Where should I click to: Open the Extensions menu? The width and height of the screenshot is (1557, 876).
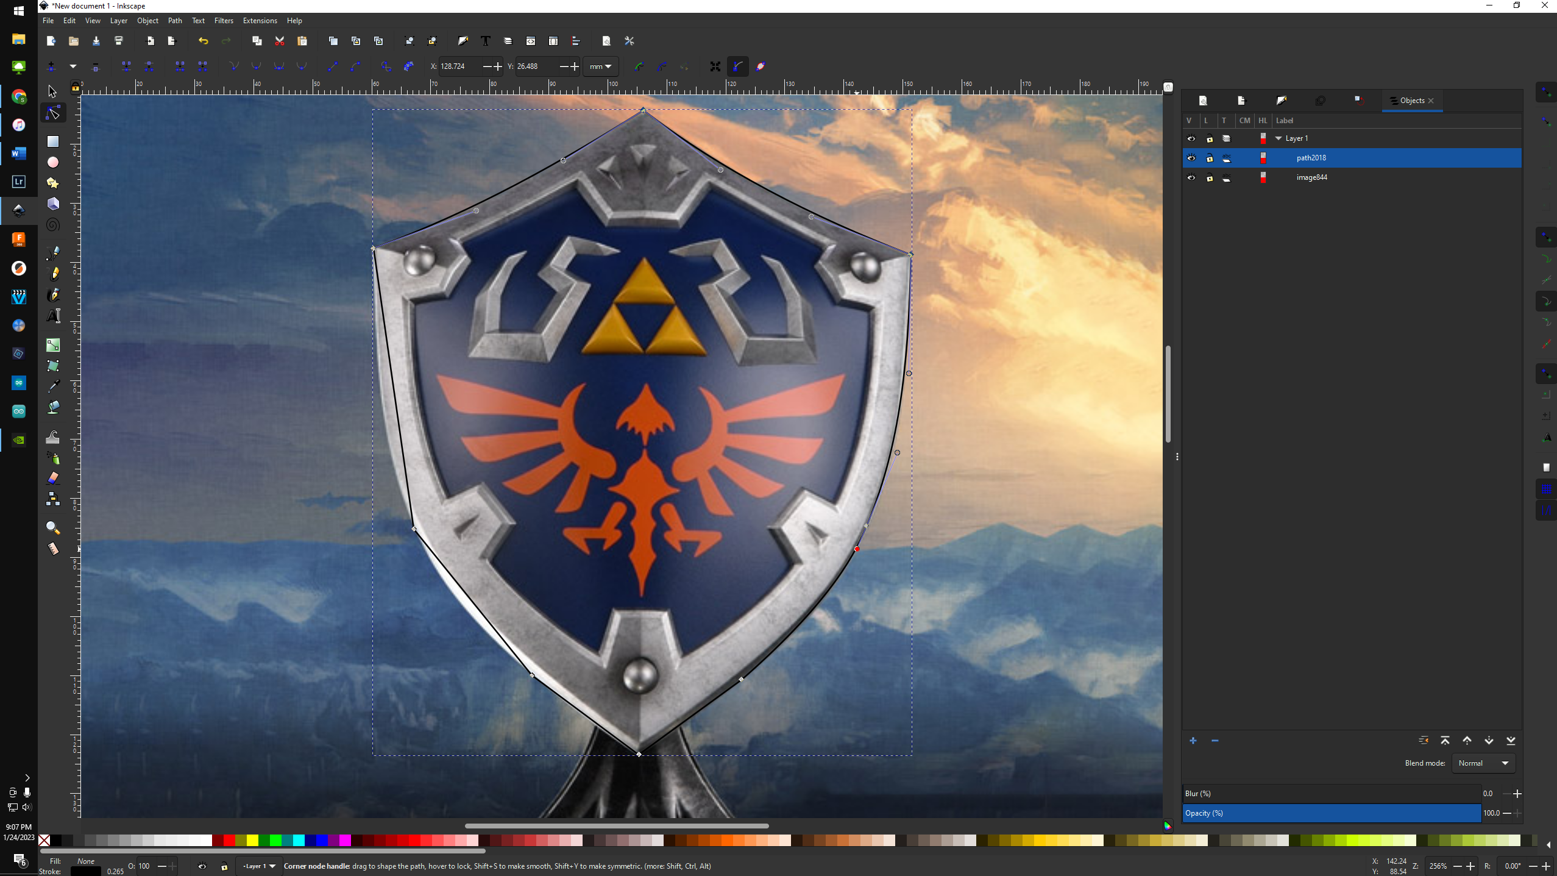click(260, 21)
